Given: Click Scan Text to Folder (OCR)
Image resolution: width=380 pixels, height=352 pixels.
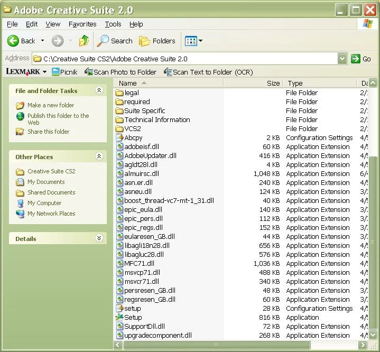Looking at the screenshot, I should coord(208,72).
